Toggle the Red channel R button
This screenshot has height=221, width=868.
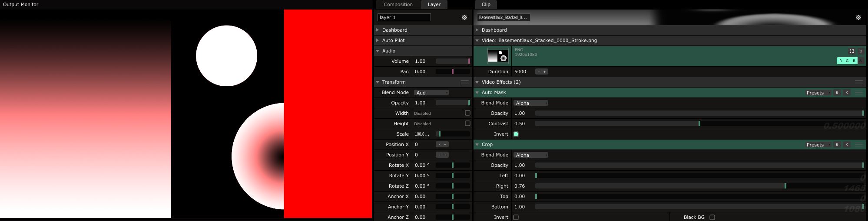click(x=840, y=61)
